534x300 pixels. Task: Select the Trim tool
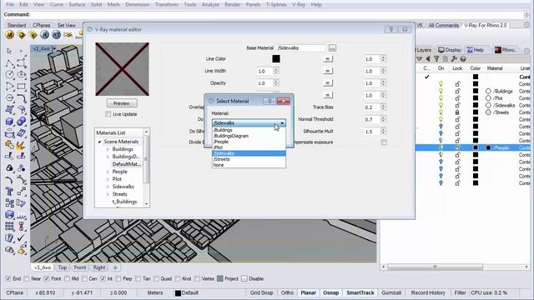pyautogui.click(x=9, y=157)
